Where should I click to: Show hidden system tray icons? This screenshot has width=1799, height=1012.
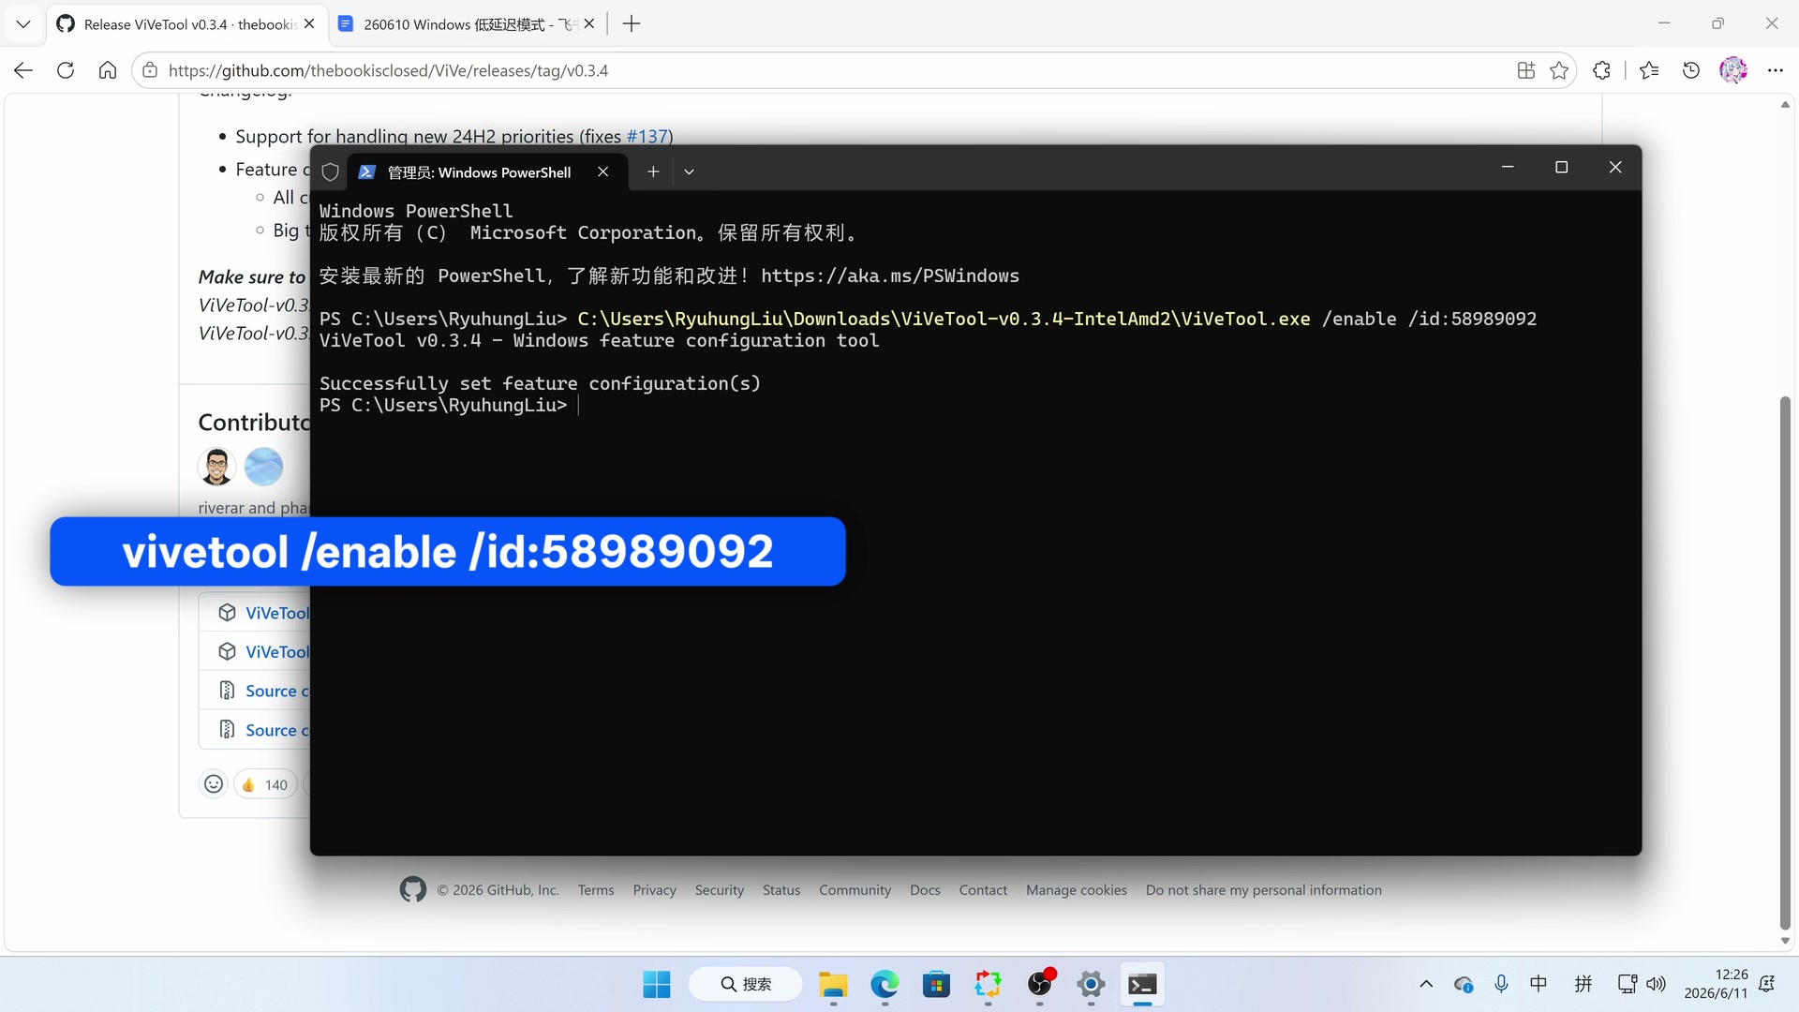[1426, 984]
